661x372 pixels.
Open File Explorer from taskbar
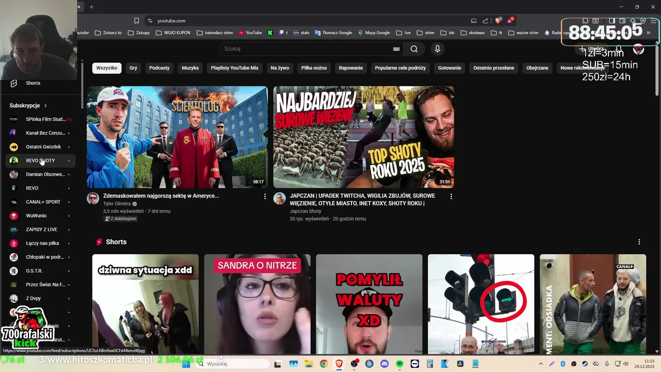click(308, 364)
